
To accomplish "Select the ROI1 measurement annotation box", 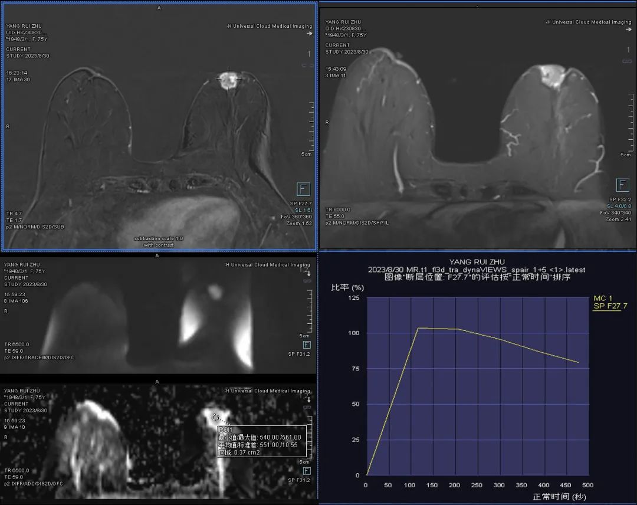I will pyautogui.click(x=260, y=441).
